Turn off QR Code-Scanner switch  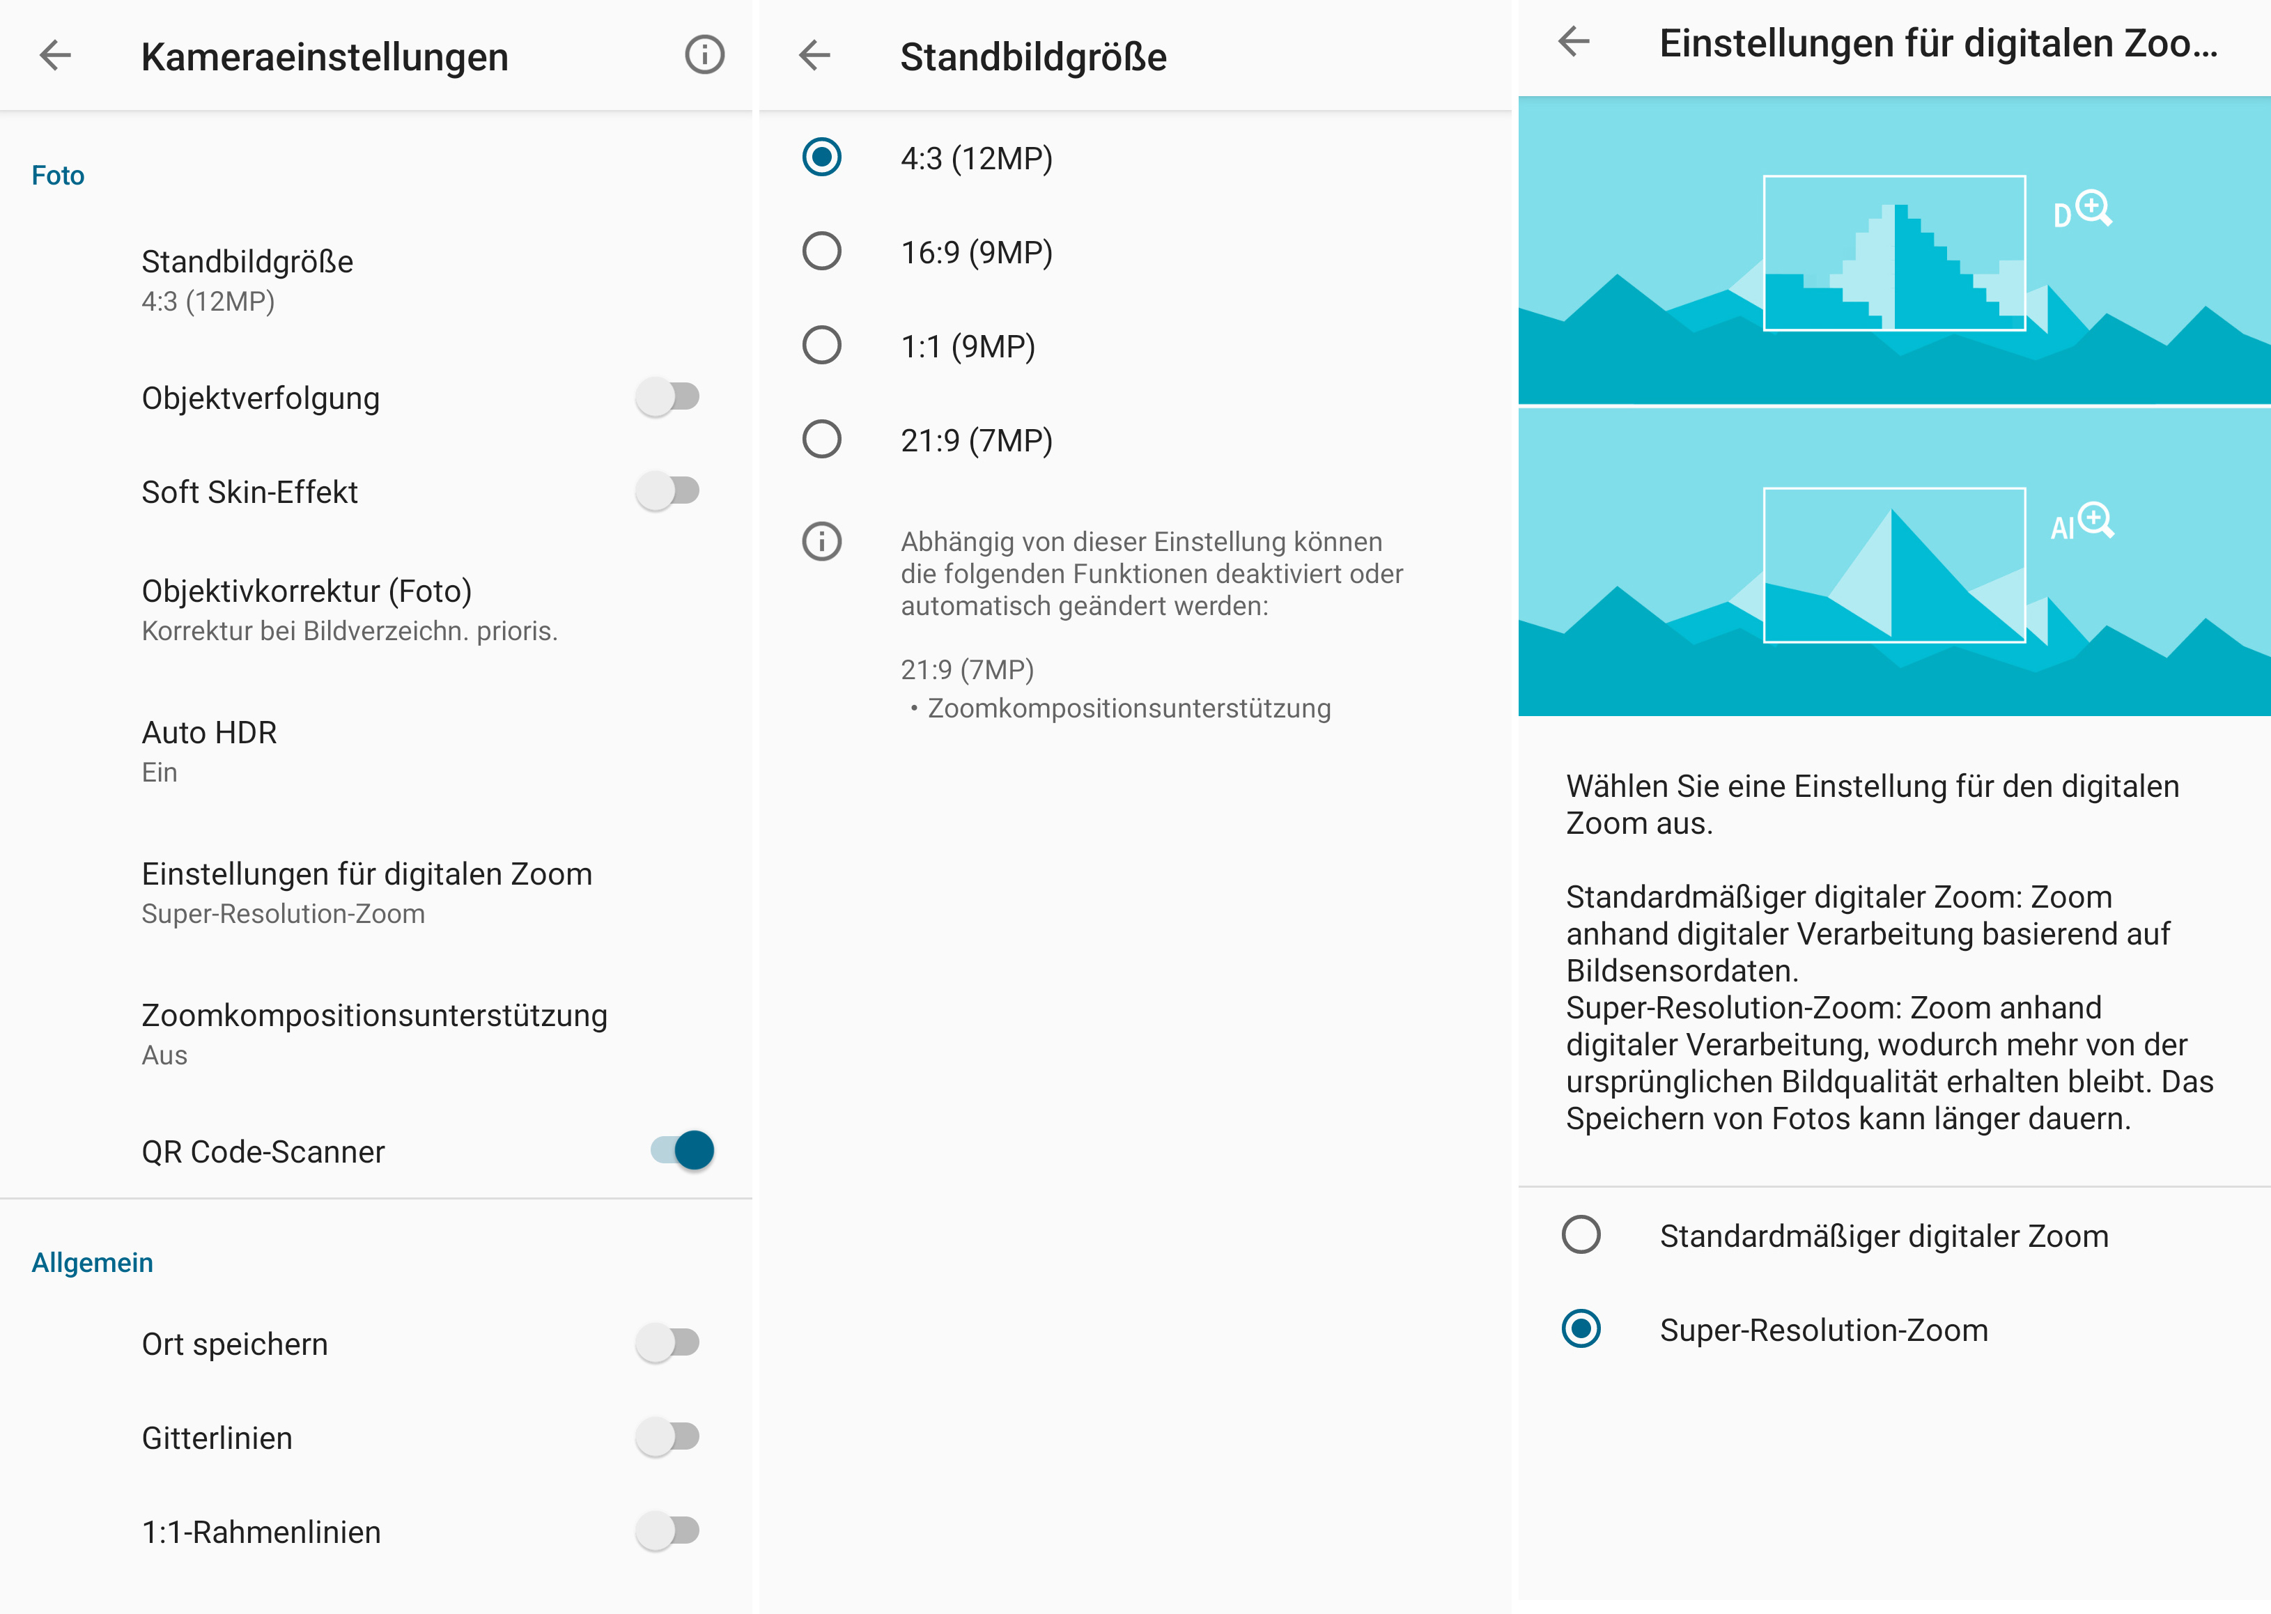pos(683,1151)
